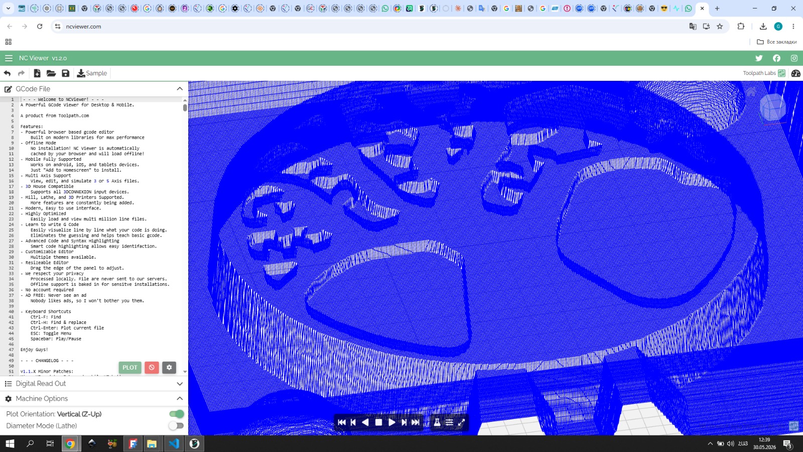Screen dimensions: 803x452
Task: Click the red clear plot button
Action: (x=152, y=368)
